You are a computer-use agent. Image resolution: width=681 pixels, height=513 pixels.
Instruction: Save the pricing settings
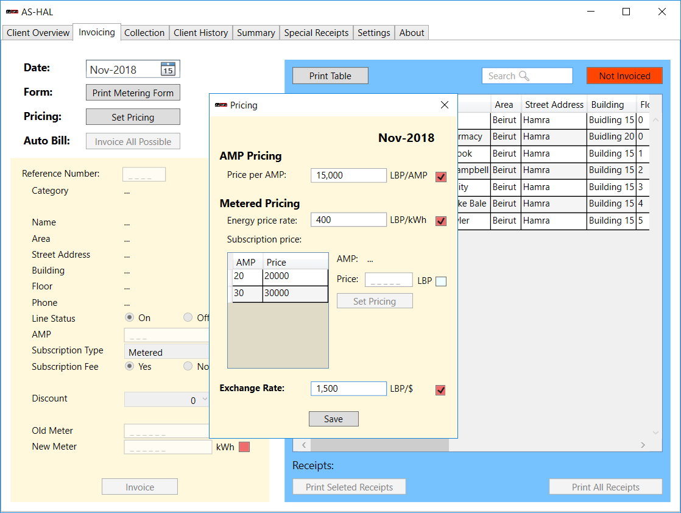pyautogui.click(x=334, y=419)
